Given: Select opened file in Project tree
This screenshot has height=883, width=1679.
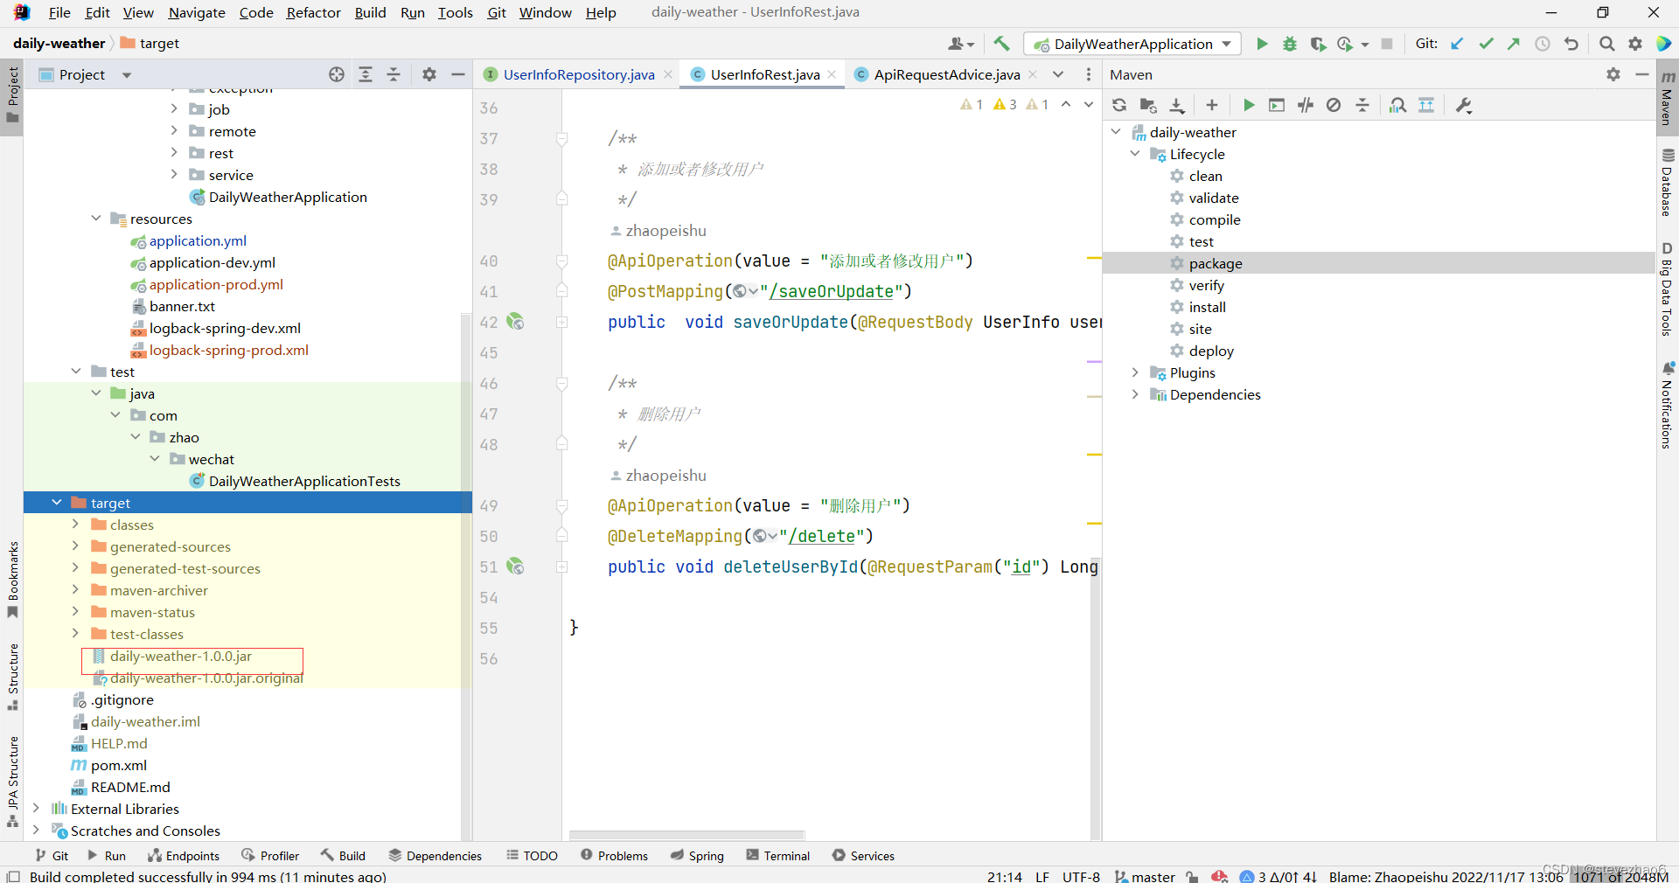Looking at the screenshot, I should [337, 74].
